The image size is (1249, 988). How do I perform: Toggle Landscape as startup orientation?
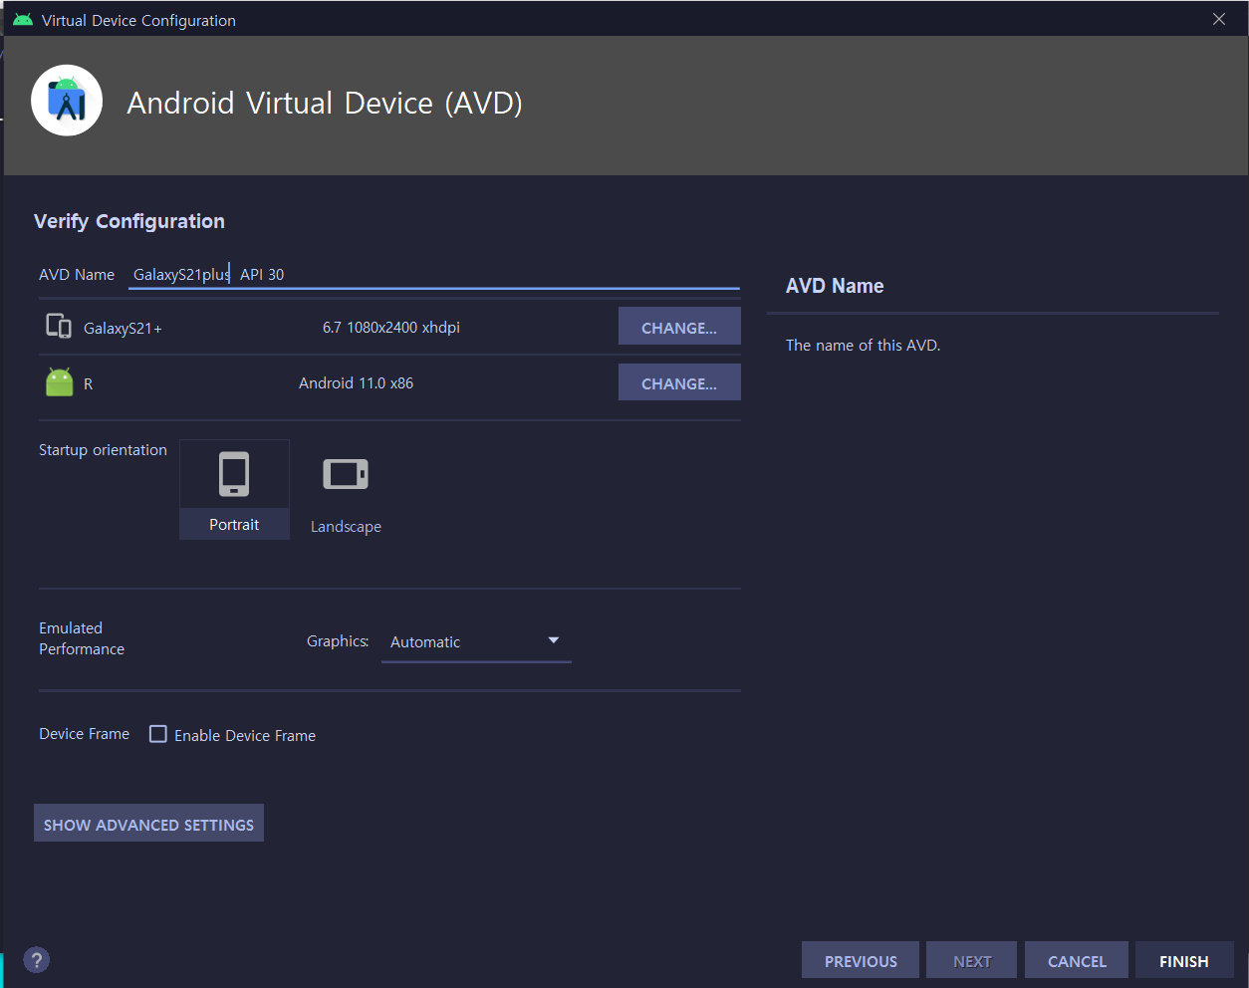click(x=345, y=488)
